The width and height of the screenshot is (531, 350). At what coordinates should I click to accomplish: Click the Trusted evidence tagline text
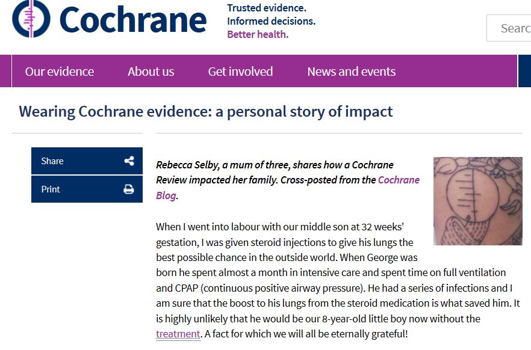click(x=267, y=8)
